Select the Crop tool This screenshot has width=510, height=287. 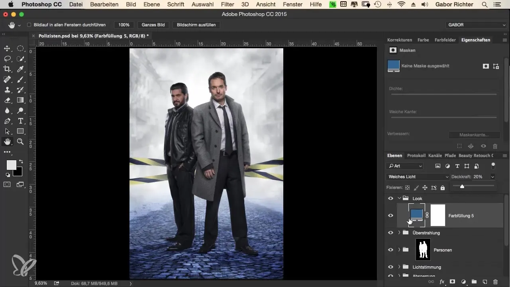7,69
